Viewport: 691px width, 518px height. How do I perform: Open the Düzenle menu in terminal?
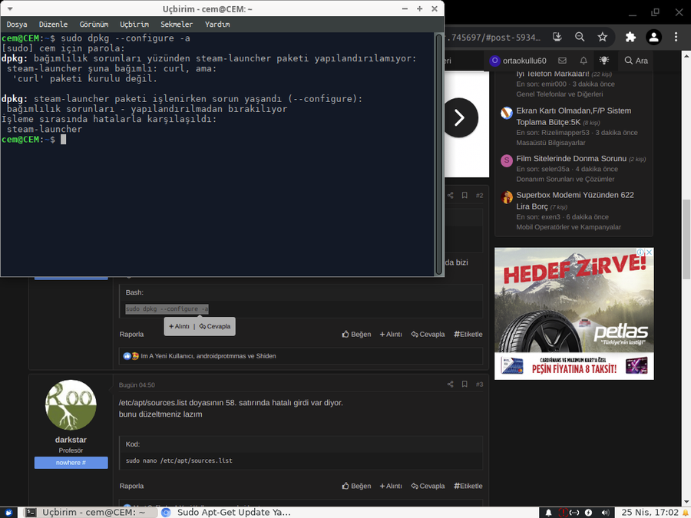coord(53,25)
